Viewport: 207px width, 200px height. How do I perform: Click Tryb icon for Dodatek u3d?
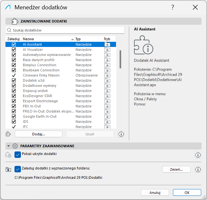(107, 81)
